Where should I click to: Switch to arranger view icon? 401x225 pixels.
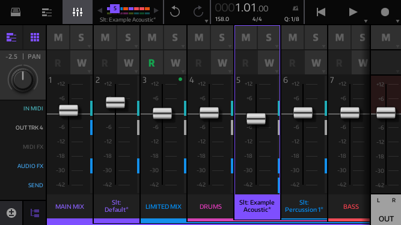(x=47, y=12)
